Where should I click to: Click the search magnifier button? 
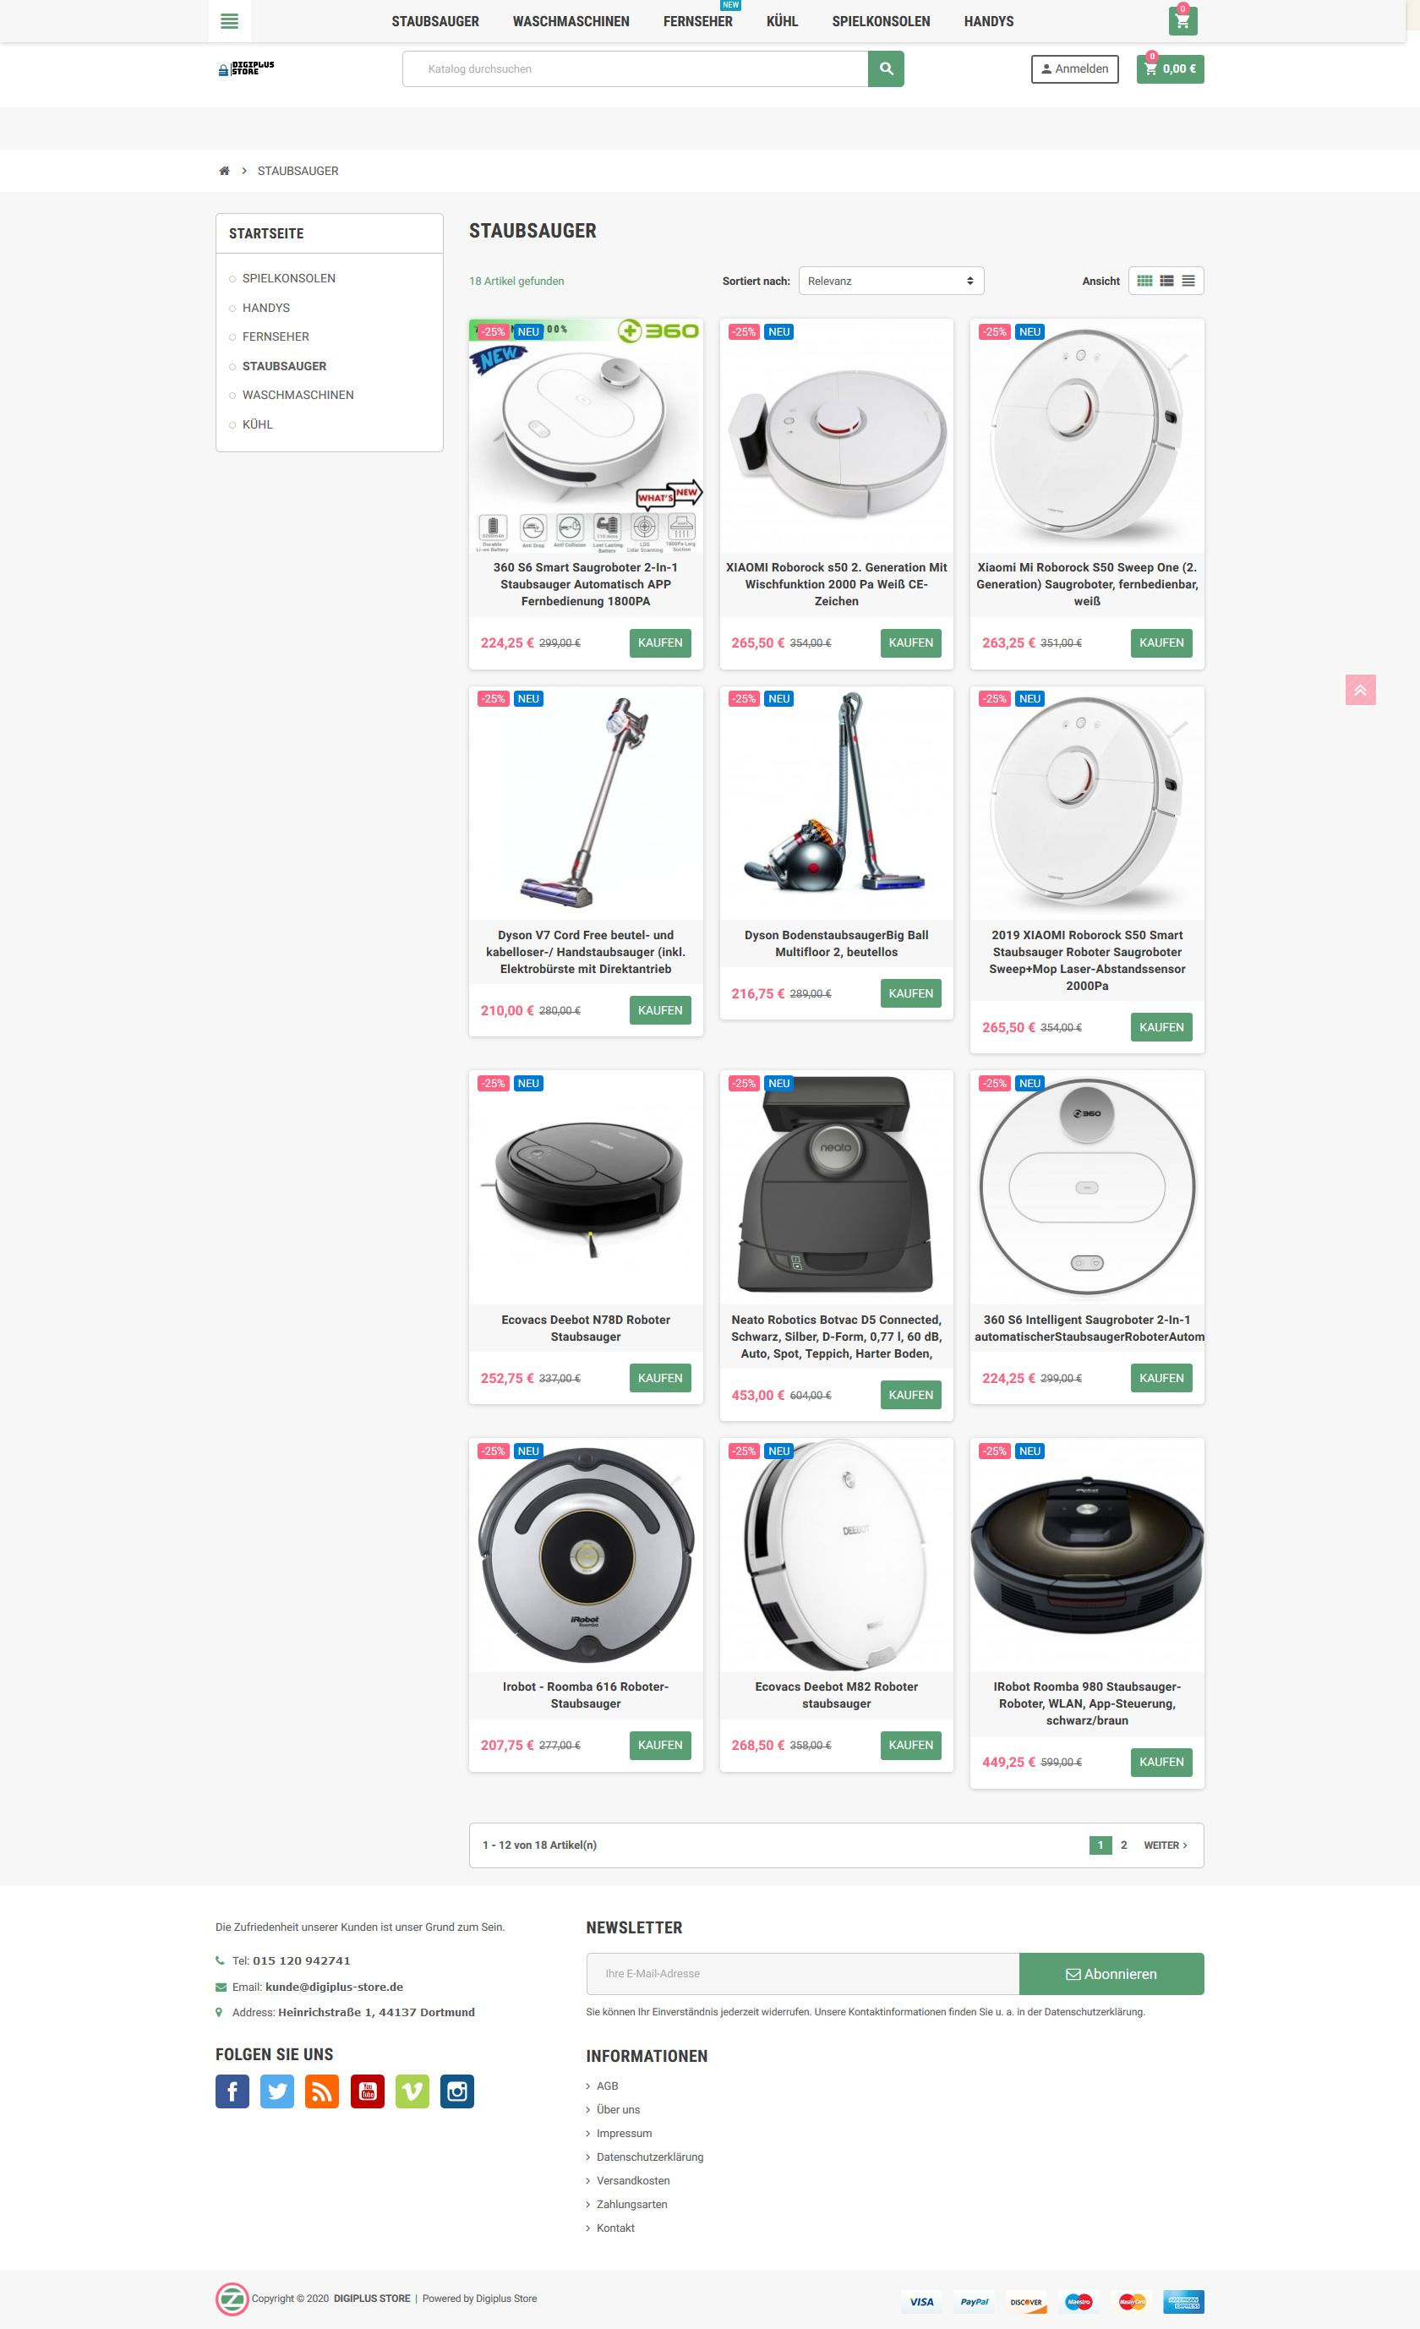(885, 69)
